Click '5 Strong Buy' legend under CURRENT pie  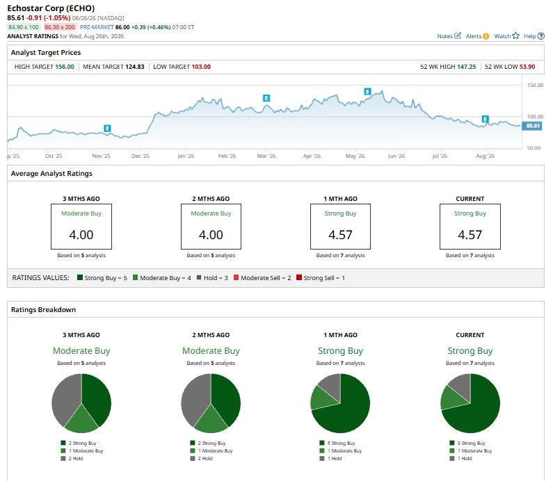pyautogui.click(x=467, y=443)
